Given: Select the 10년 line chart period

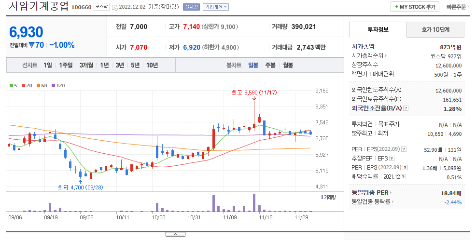Looking at the screenshot, I should [x=152, y=65].
